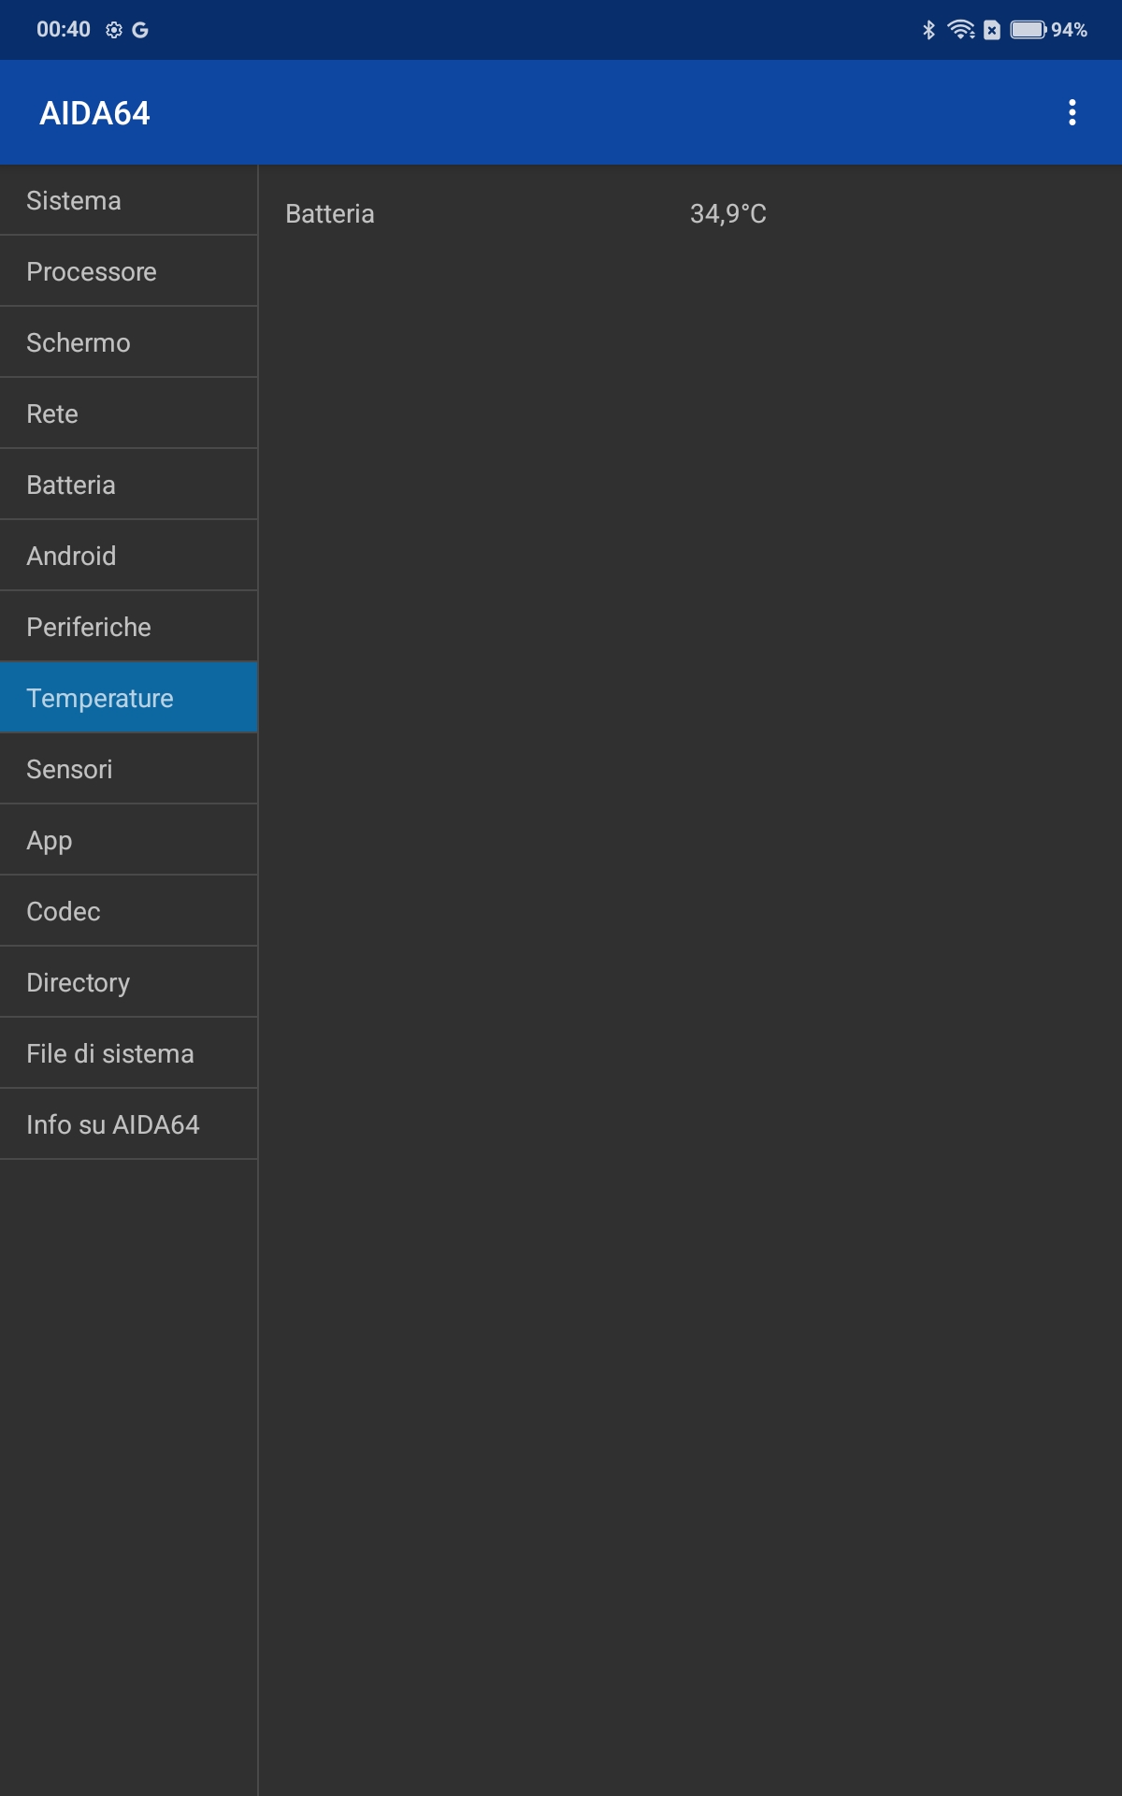The width and height of the screenshot is (1122, 1796).
Task: Go to the App section
Action: point(129,840)
